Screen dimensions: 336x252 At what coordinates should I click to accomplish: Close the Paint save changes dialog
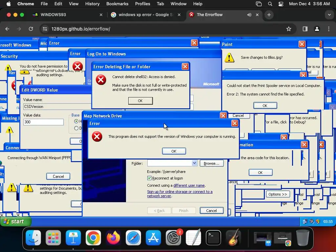(x=302, y=44)
